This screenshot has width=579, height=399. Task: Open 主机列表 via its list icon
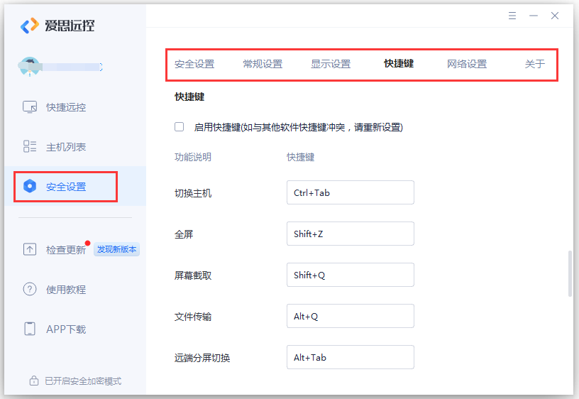pos(30,146)
